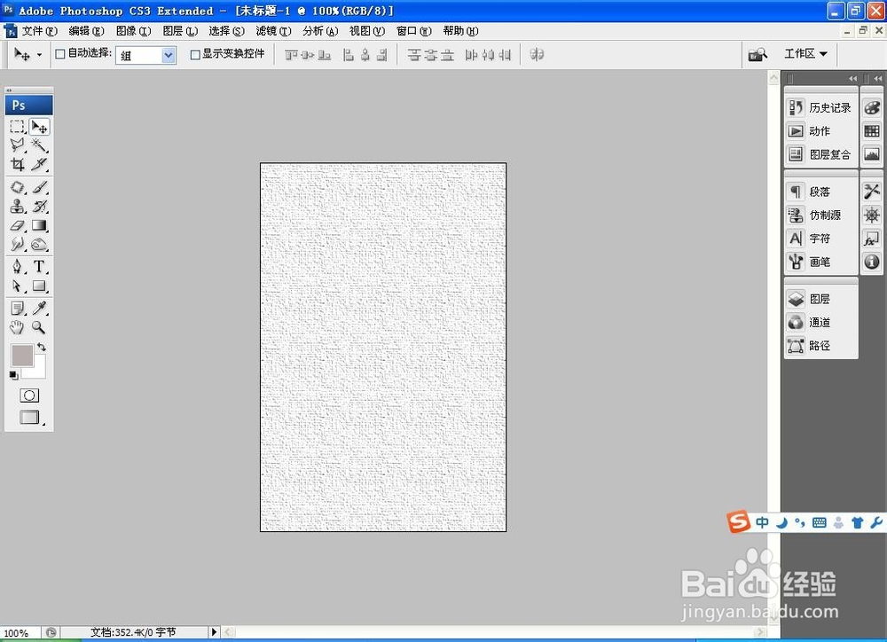This screenshot has width=887, height=642.
Task: Open the foreground color swatch
Action: point(22,356)
